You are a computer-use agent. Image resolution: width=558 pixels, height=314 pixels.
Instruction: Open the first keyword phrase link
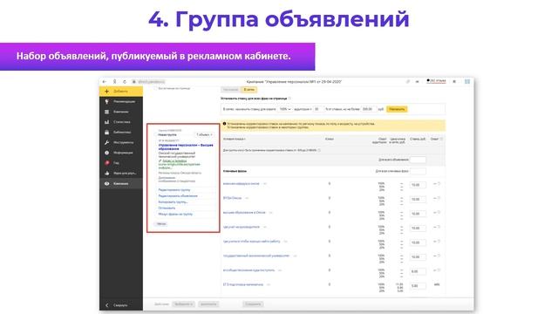point(242,184)
